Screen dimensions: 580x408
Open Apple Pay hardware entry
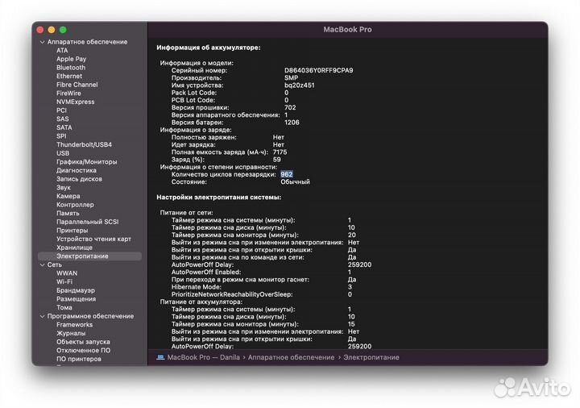coord(71,59)
